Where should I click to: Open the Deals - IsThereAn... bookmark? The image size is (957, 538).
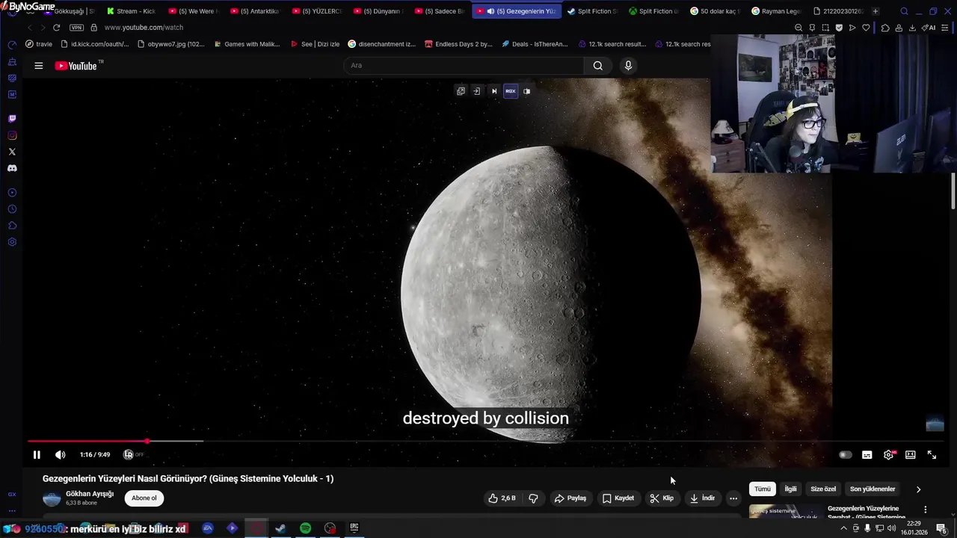click(x=535, y=44)
